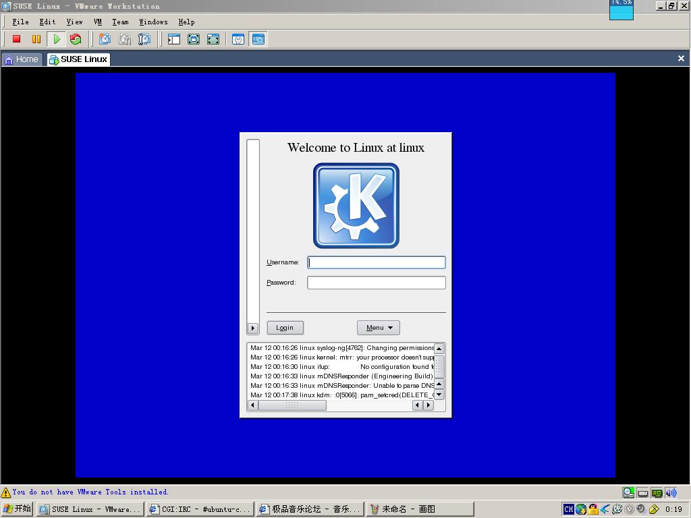The height and width of the screenshot is (518, 691).
Task: Click the KDE logo image on login dialog
Action: point(356,206)
